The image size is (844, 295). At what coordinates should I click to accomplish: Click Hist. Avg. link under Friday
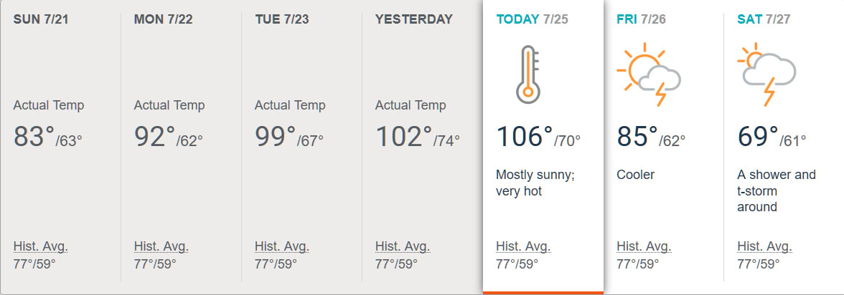pyautogui.click(x=644, y=247)
